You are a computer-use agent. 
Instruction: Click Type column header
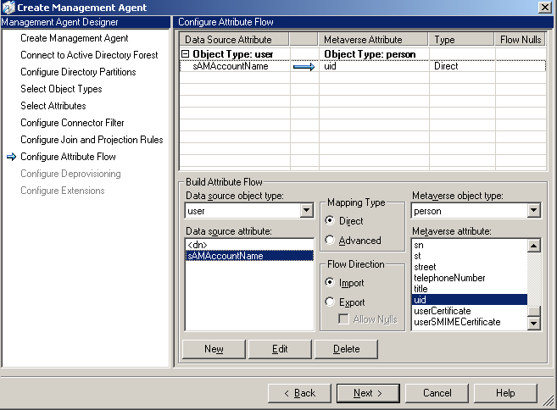click(462, 40)
